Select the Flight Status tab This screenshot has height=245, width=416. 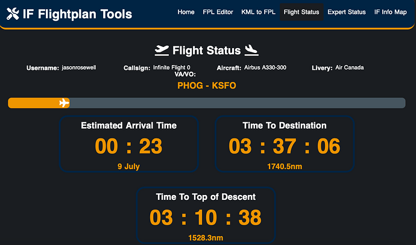click(301, 12)
